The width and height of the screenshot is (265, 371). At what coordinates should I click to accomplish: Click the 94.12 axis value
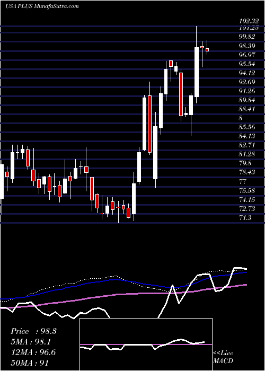248,73
